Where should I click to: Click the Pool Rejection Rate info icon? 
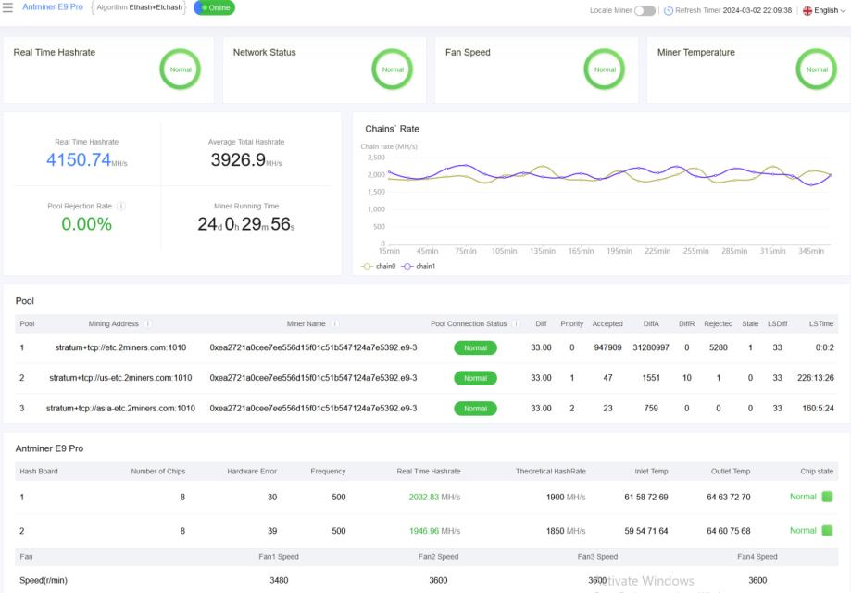pyautogui.click(x=121, y=207)
